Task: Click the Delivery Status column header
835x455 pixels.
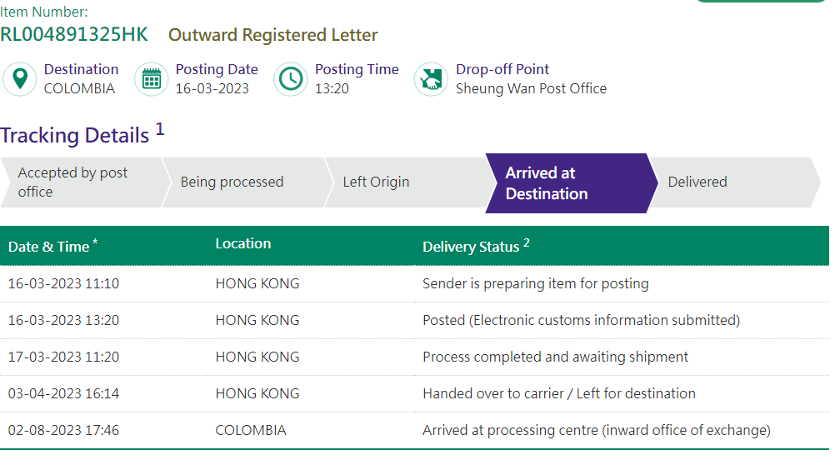Action: 470,247
